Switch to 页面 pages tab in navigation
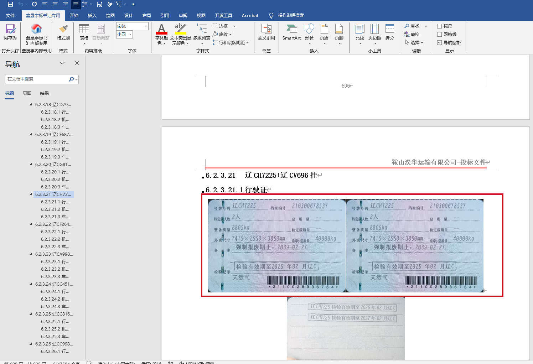The height and width of the screenshot is (364, 533). [27, 93]
